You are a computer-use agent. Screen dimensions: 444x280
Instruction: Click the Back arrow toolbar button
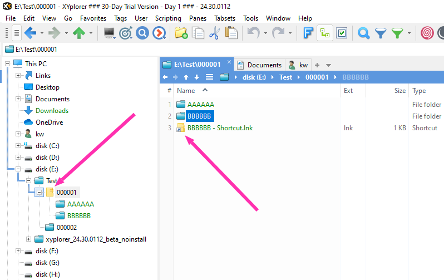pyautogui.click(x=30, y=33)
